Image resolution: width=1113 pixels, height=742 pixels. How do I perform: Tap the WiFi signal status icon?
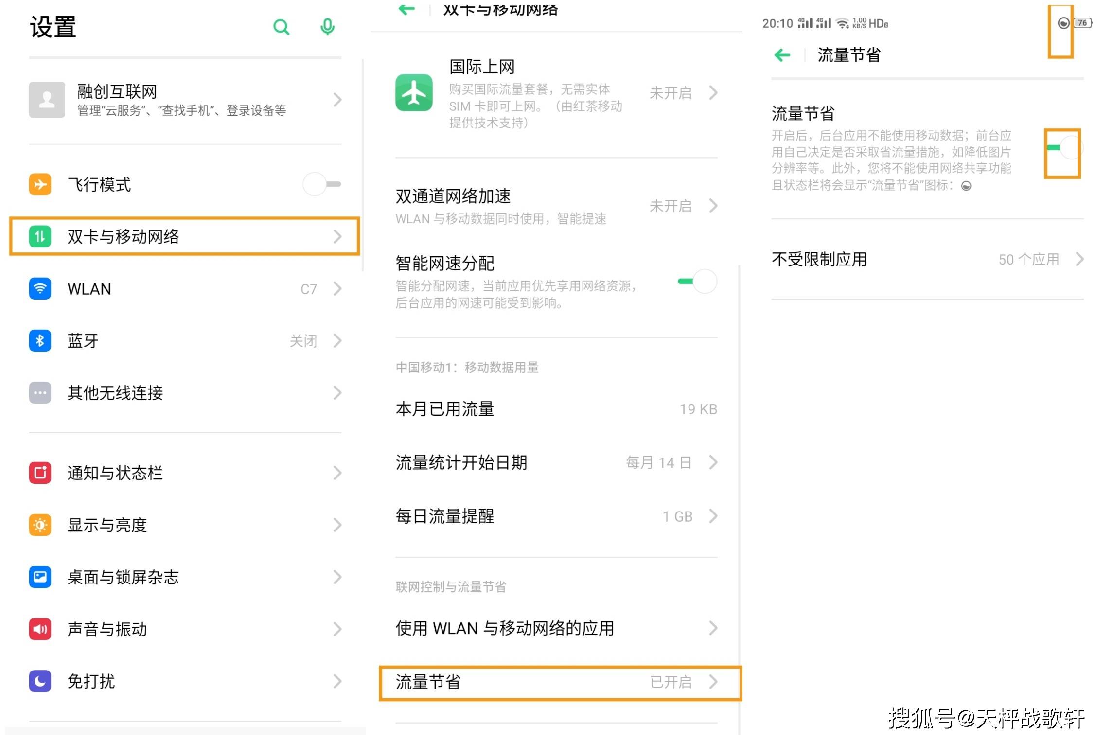pyautogui.click(x=842, y=23)
